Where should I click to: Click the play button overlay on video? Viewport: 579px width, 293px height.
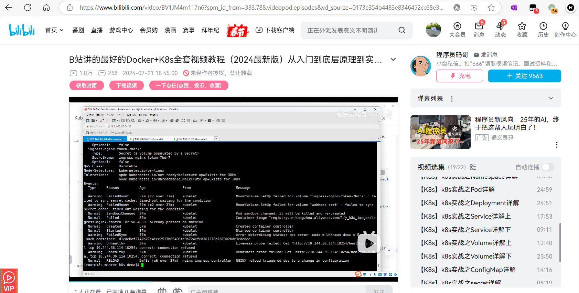click(369, 243)
